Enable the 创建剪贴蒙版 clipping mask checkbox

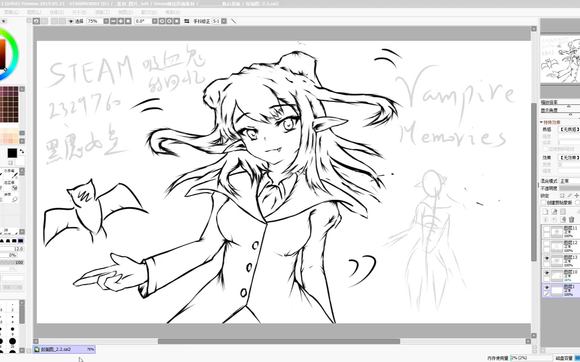tap(543, 203)
